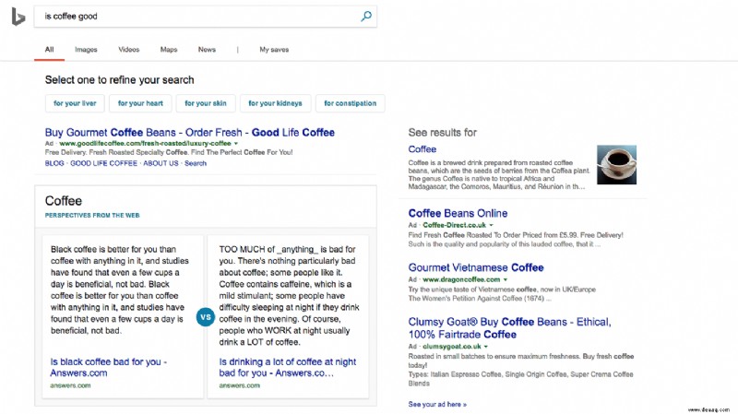Expand the Coffee-Direct.co.uk dropdown arrow
738x414 pixels.
pyautogui.click(x=491, y=225)
